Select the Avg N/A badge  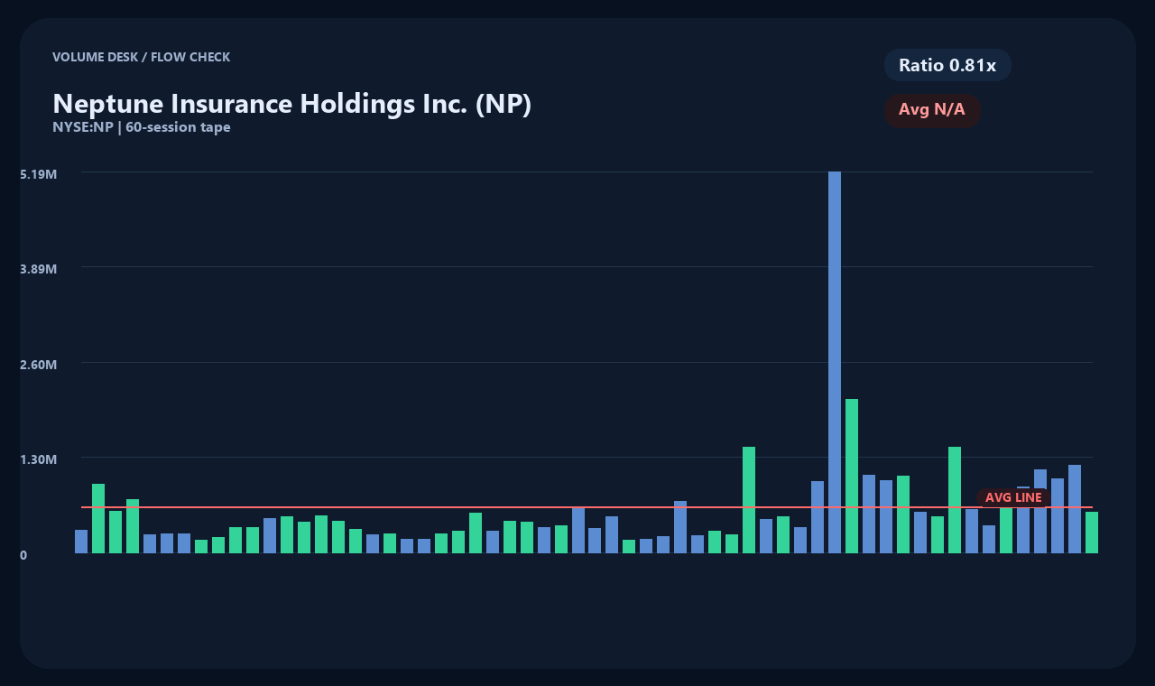932,110
